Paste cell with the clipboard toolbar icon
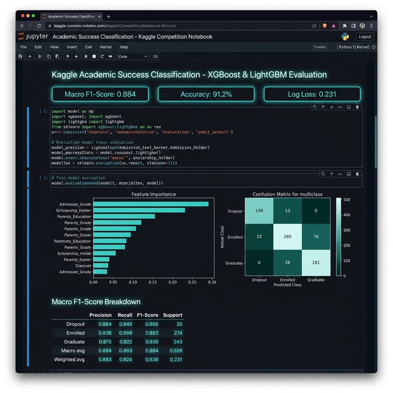The image size is (393, 393). (58, 56)
